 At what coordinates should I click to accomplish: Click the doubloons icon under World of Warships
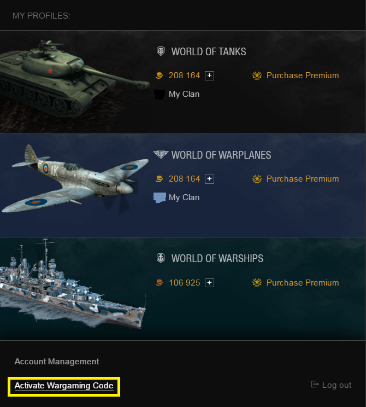point(159,282)
